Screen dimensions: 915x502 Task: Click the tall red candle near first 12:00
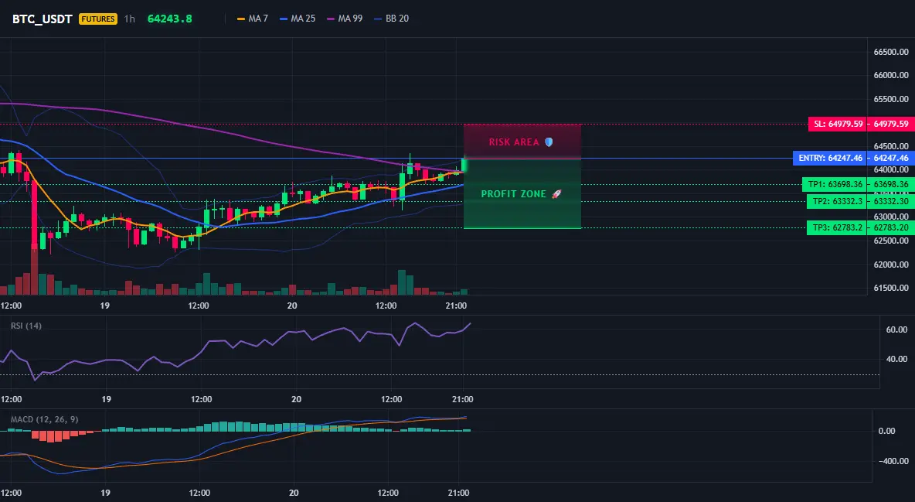[x=34, y=214]
